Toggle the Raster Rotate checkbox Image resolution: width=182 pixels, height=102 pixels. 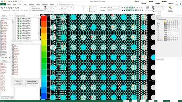11,11
